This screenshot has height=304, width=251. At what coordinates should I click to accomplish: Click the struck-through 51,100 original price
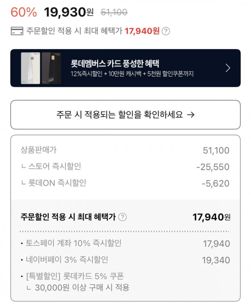click(x=114, y=12)
